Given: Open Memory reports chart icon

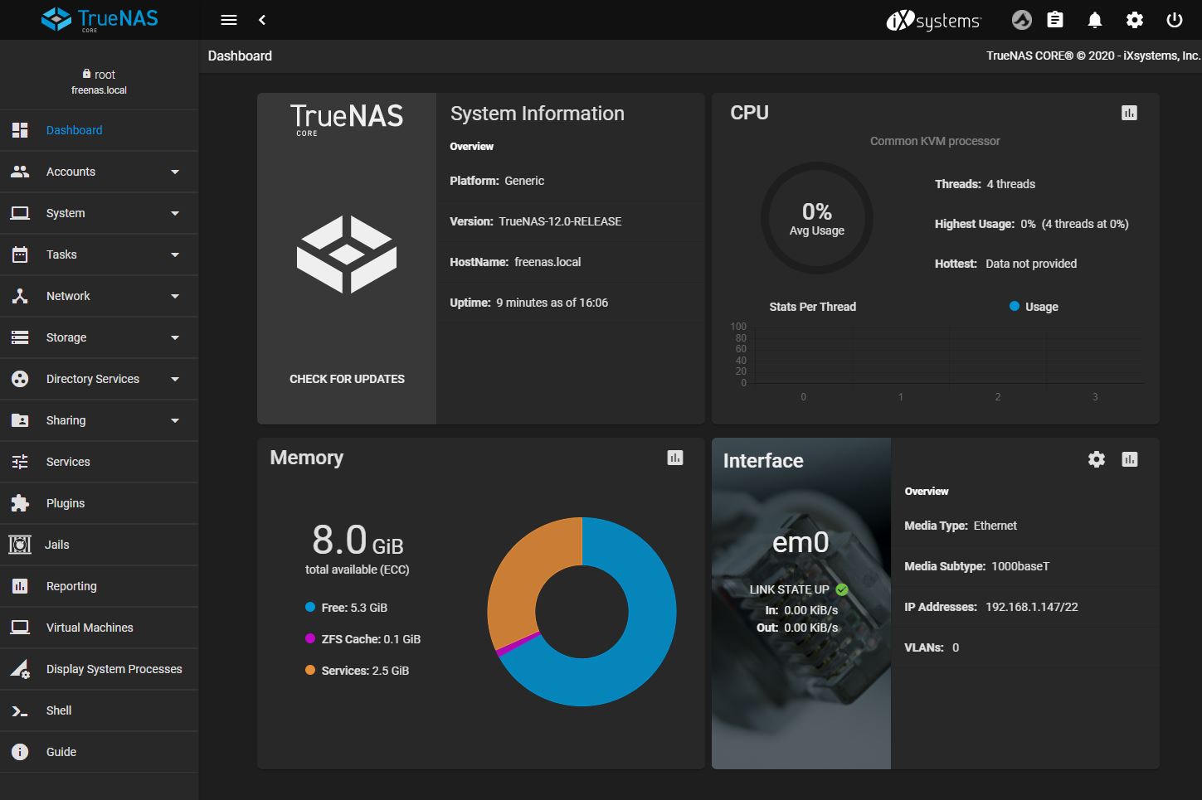Looking at the screenshot, I should (x=675, y=458).
